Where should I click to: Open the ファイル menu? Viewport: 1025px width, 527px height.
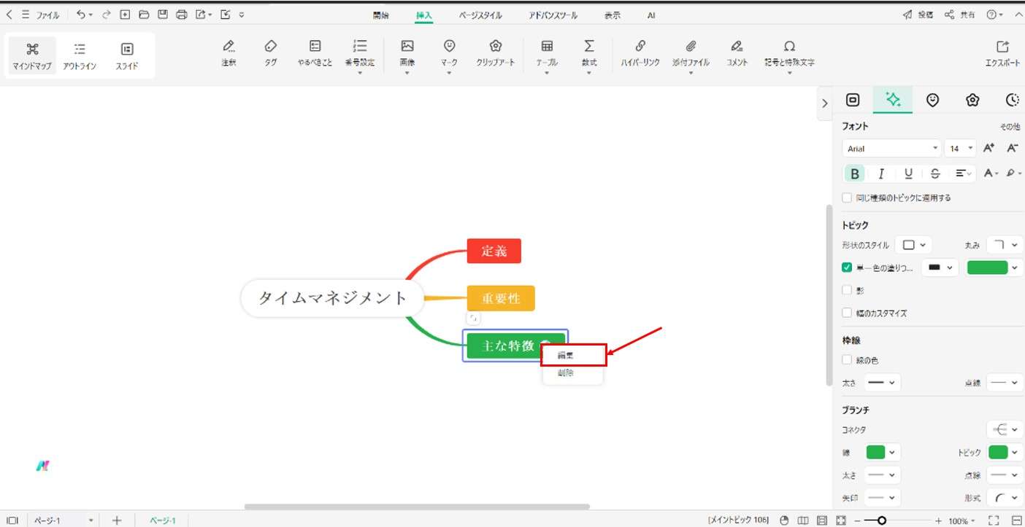point(47,14)
